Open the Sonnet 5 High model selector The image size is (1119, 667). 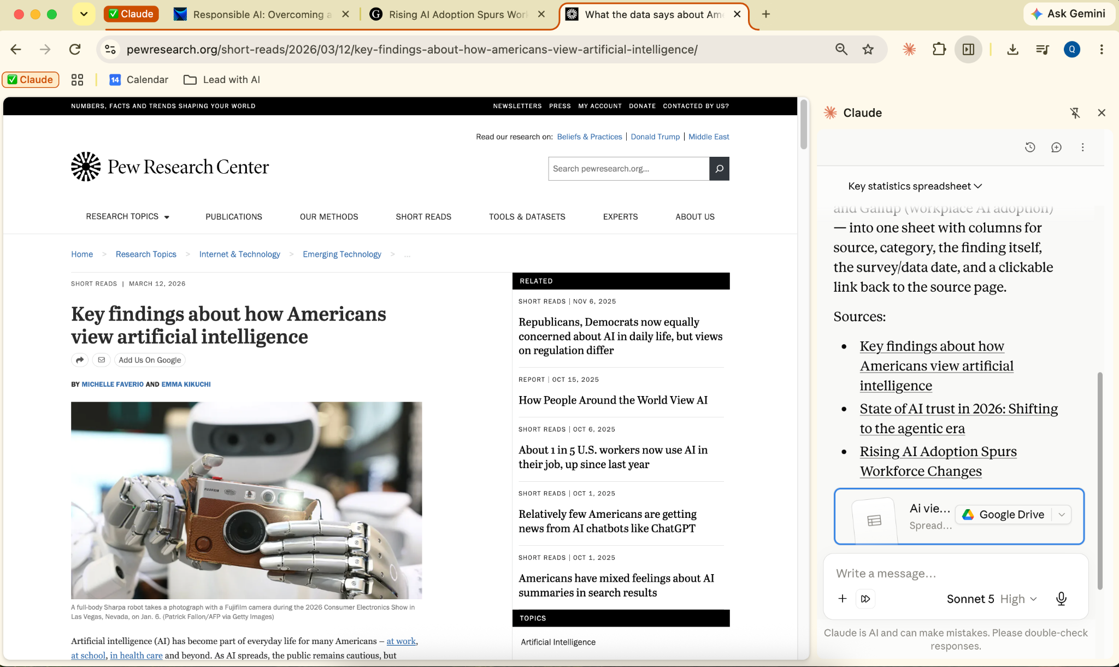(992, 599)
